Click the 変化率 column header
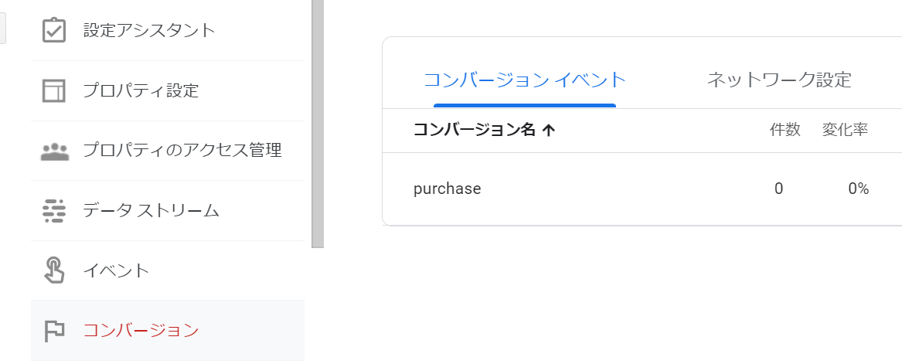Image resolution: width=902 pixels, height=364 pixels. [x=845, y=130]
